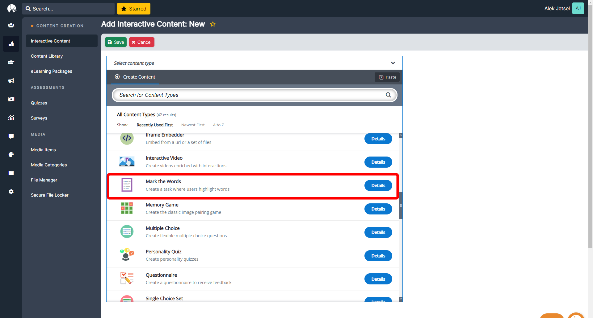593x318 pixels.
Task: Focus the Search for Content Types field
Action: pyautogui.click(x=254, y=95)
